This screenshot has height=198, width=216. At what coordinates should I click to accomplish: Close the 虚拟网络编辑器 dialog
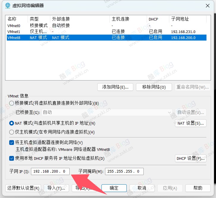pyautogui.click(x=207, y=6)
